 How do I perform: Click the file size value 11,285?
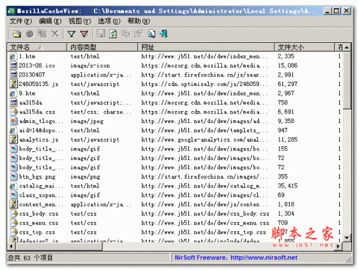click(x=288, y=139)
